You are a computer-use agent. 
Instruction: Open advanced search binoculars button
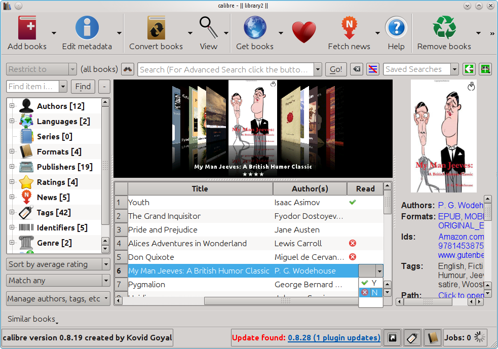pos(128,69)
